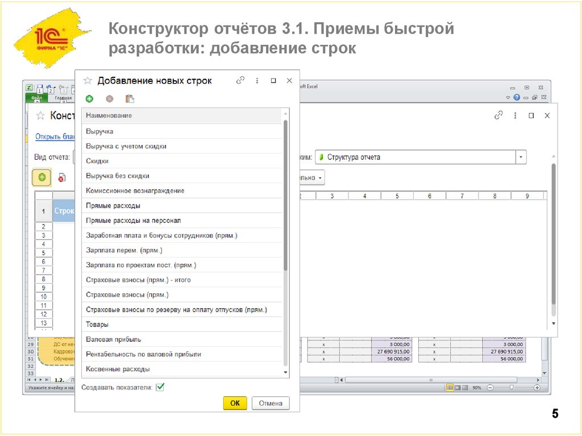This screenshot has width=582, height=436.
Task: Click the green plus icon in Конструктор window
Action: tap(41, 177)
